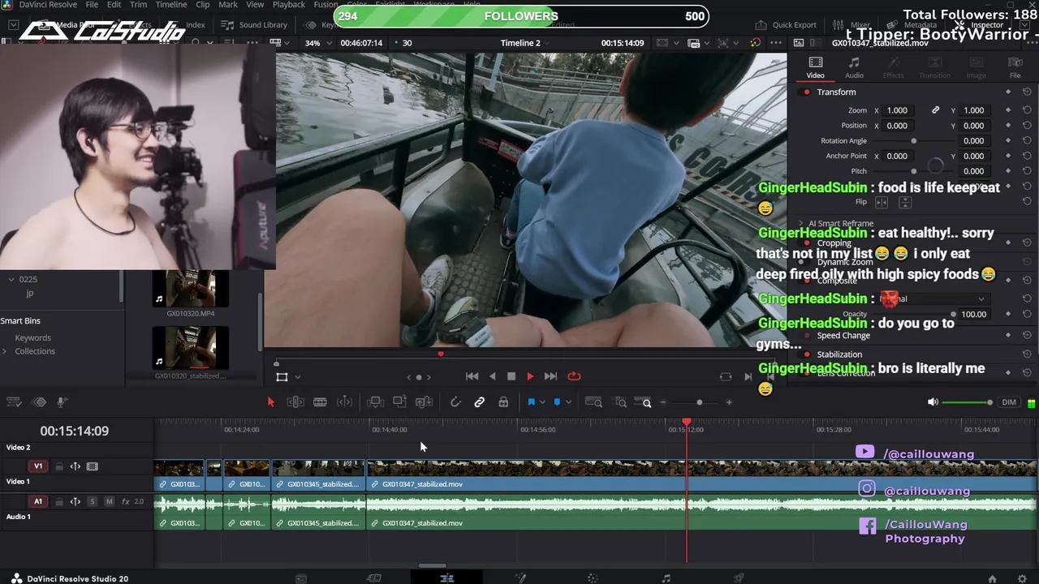Screen dimensions: 1039x584
Task: Toggle timeline Snapping magnet icon
Action: 455,402
